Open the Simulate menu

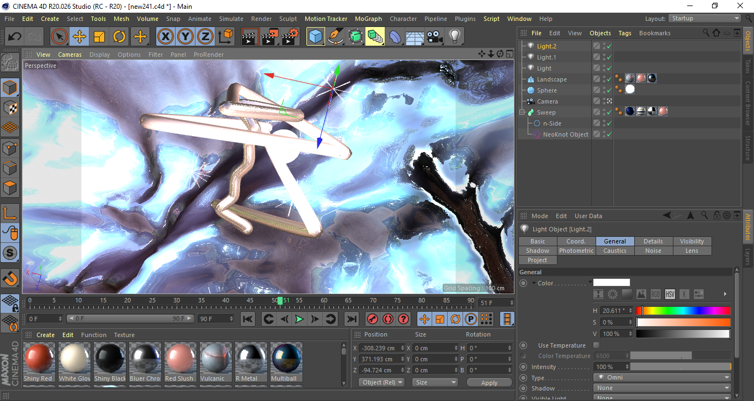[231, 19]
